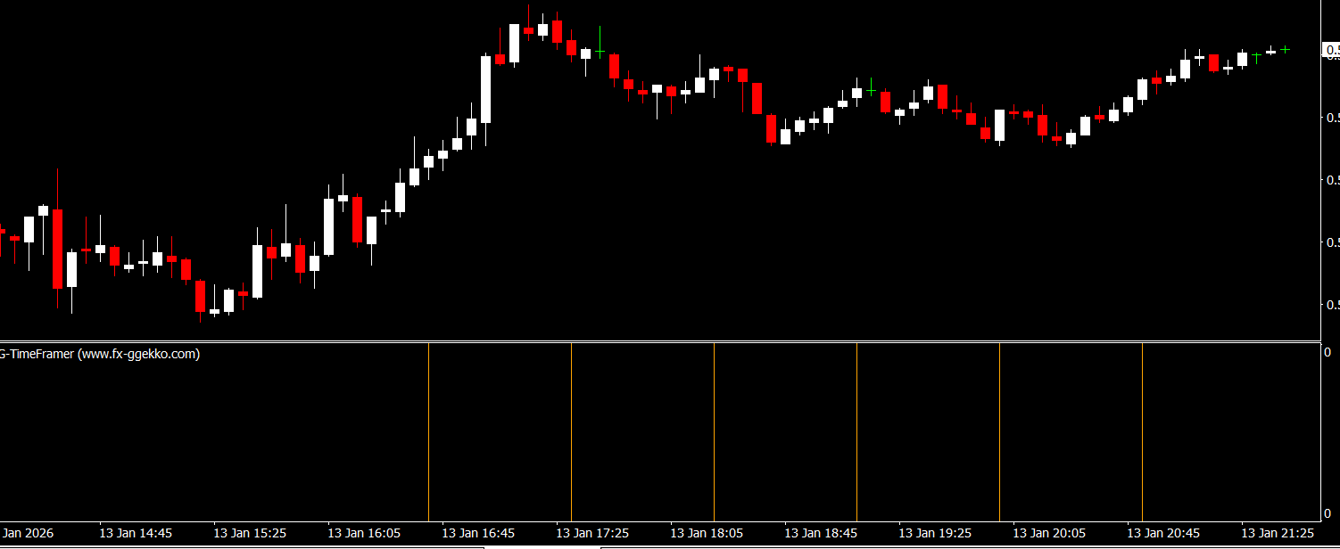
Task: Click the 13 Jan 19:25 time label
Action: (935, 533)
